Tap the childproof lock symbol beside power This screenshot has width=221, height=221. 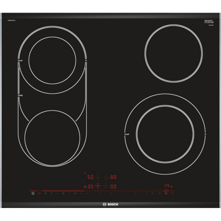[39, 194]
